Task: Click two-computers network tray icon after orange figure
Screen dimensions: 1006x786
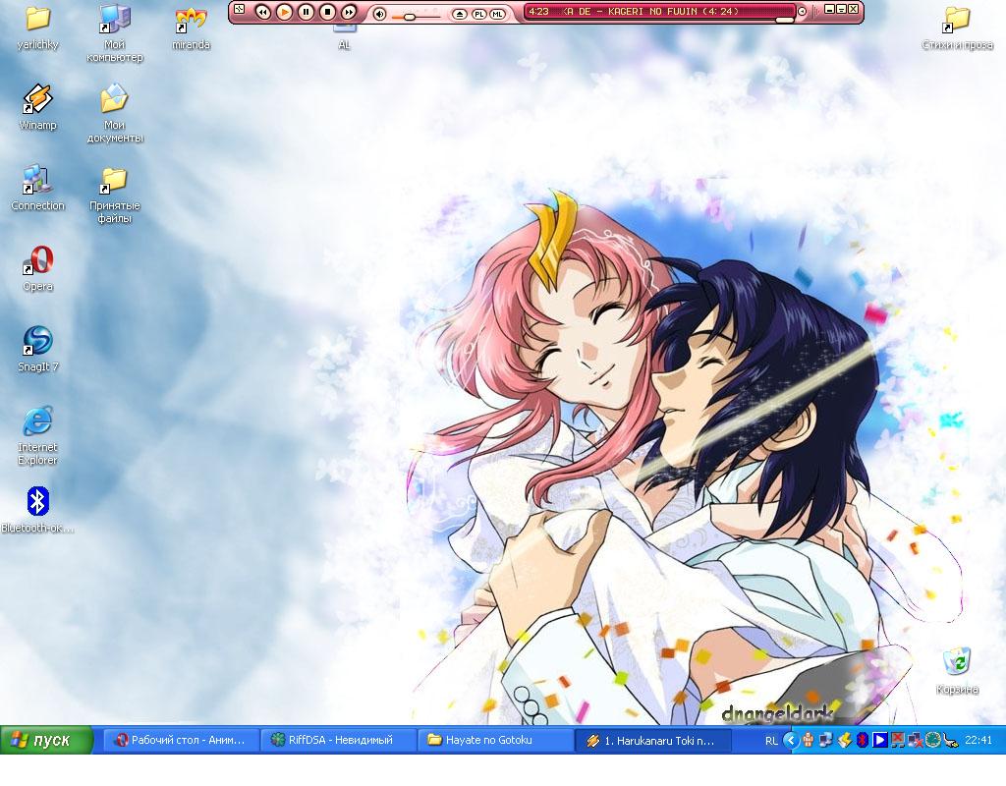Action: pos(826,740)
